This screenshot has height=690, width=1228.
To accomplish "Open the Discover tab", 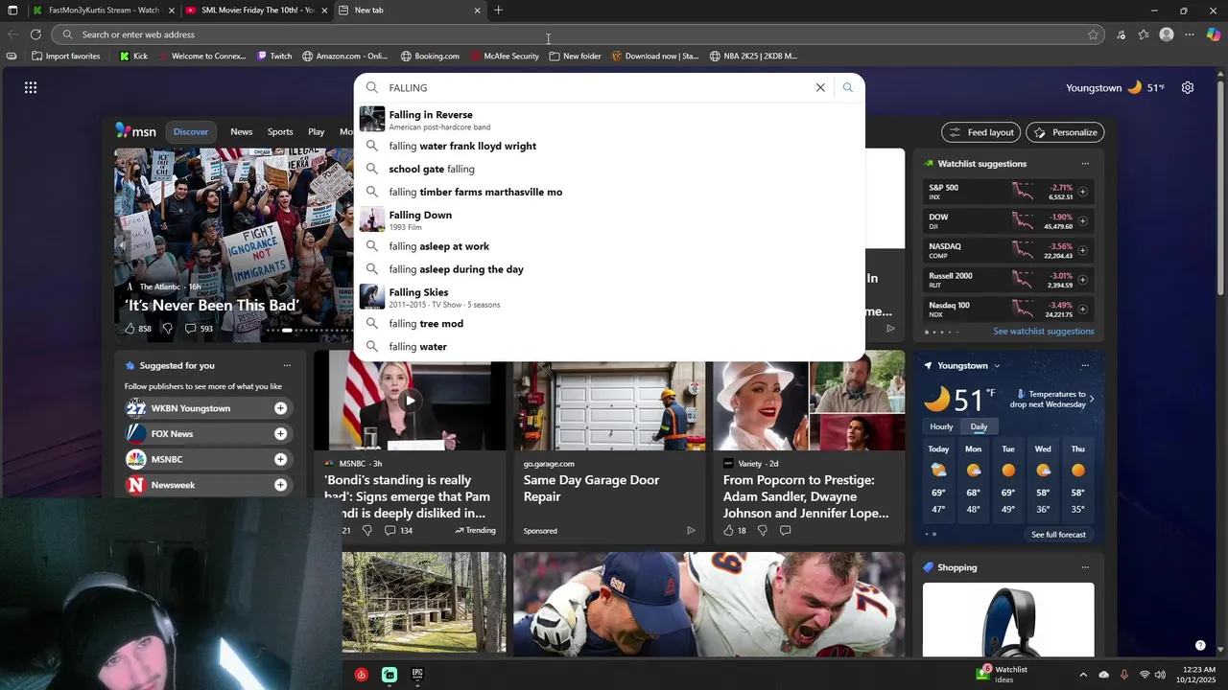I will [x=190, y=132].
